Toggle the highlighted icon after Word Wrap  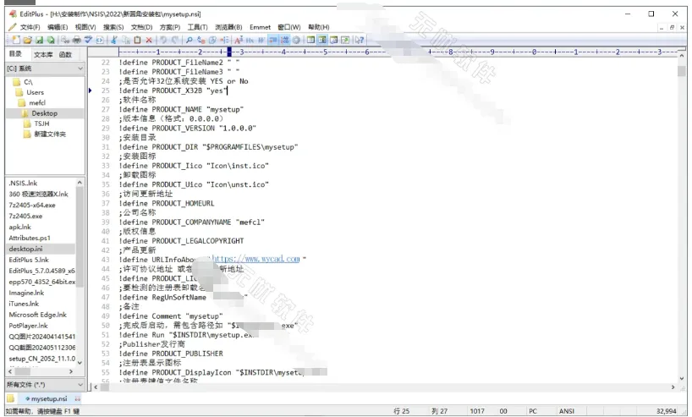(273, 40)
